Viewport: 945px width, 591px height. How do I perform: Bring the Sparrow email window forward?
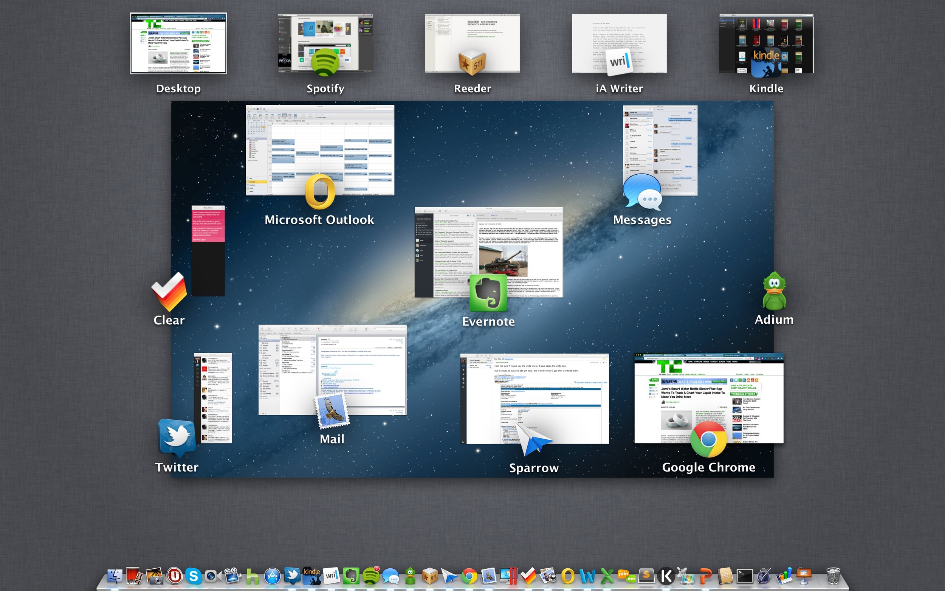[534, 391]
